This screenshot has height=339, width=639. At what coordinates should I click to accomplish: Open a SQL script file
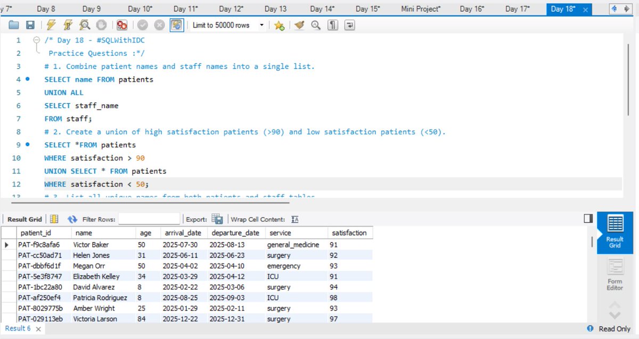[x=14, y=25]
